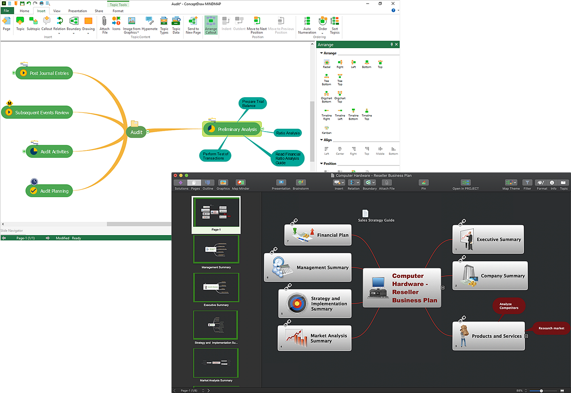Click the Analyze Competitors callout

pos(509,306)
